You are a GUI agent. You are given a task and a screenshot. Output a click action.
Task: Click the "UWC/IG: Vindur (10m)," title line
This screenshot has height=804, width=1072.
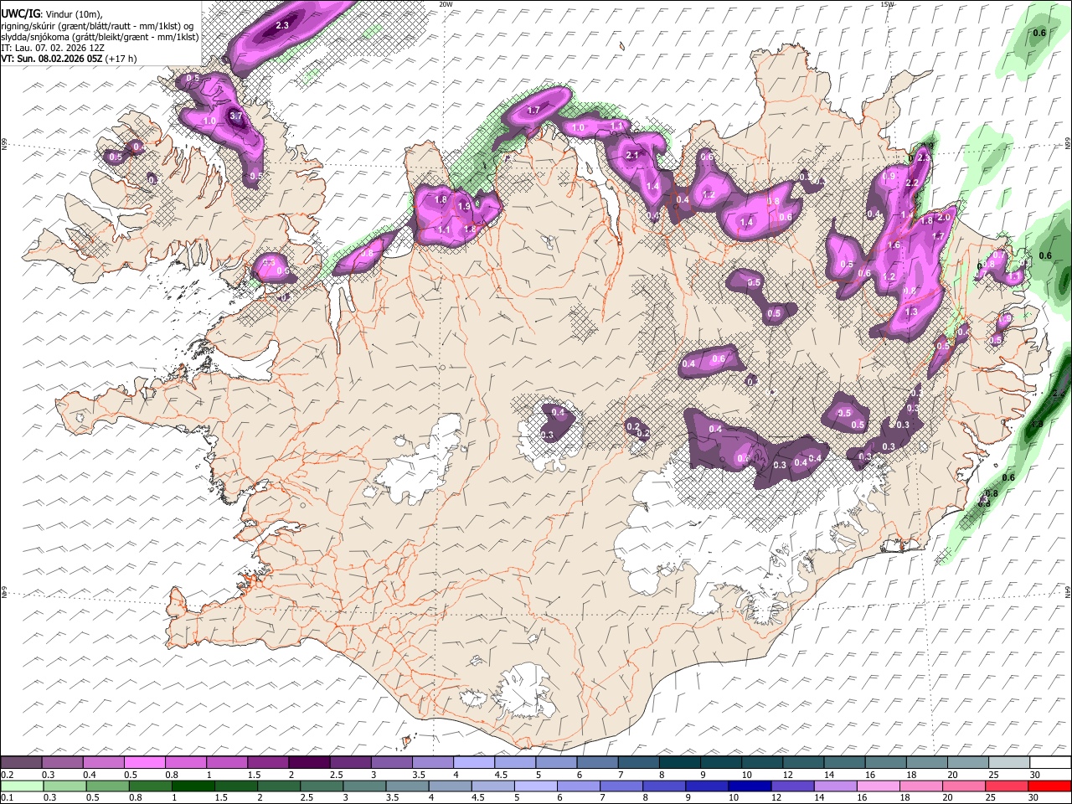[52, 13]
